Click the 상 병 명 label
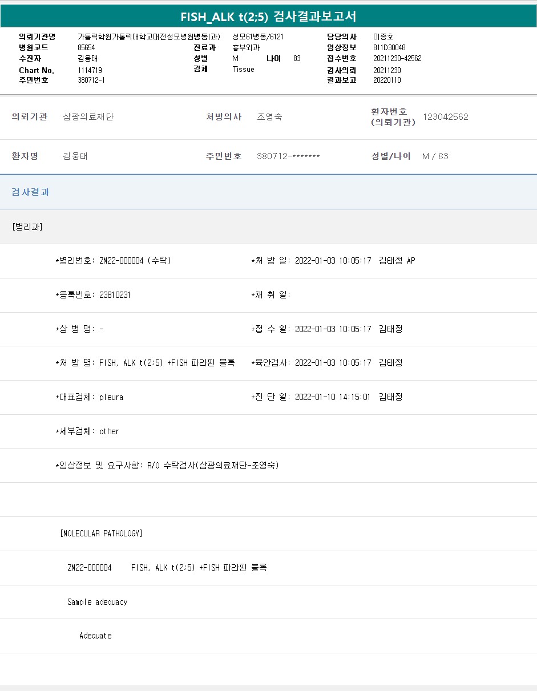537x691 pixels. click(x=75, y=329)
